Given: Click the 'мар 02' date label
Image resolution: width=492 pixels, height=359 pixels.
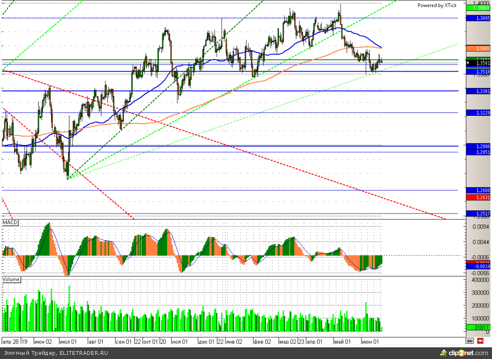Looking at the screenshot, I should tap(287, 342).
